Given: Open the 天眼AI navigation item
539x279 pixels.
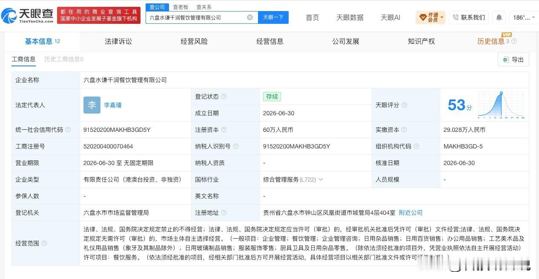Looking at the screenshot, I should click(x=390, y=17).
